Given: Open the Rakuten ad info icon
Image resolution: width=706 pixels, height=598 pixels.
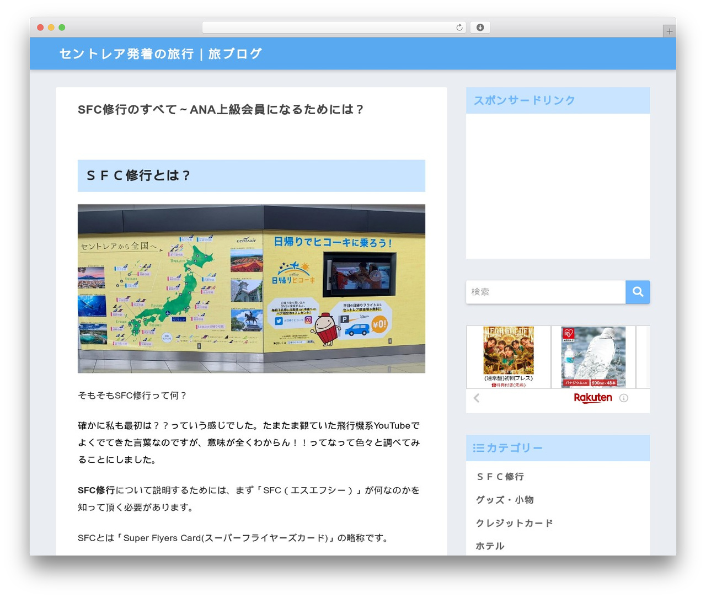Looking at the screenshot, I should tap(624, 398).
